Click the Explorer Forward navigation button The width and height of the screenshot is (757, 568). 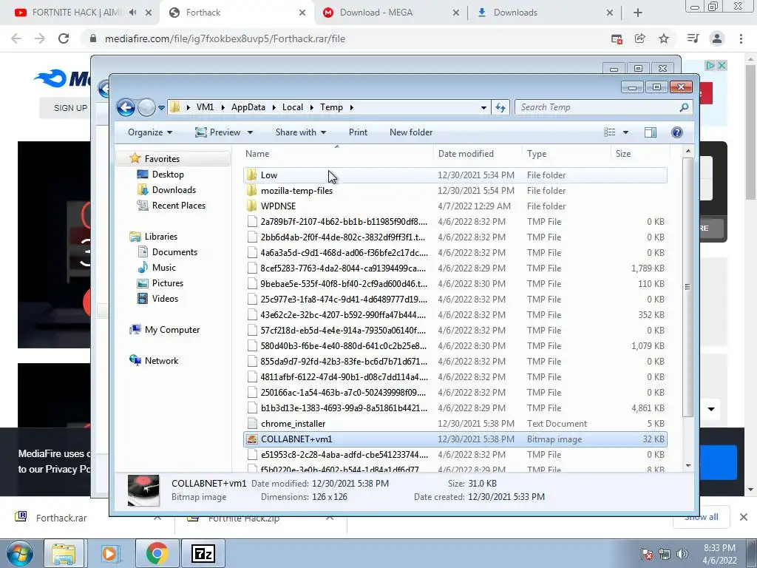point(147,107)
